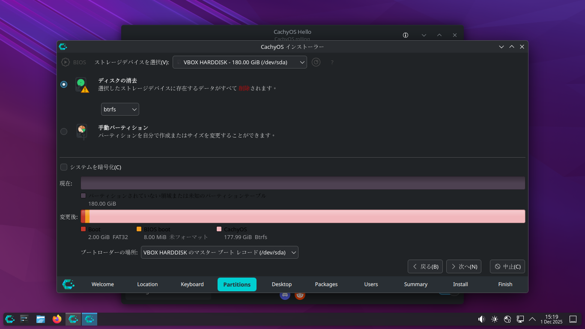Click the 手動パーティション heading text

coord(123,128)
